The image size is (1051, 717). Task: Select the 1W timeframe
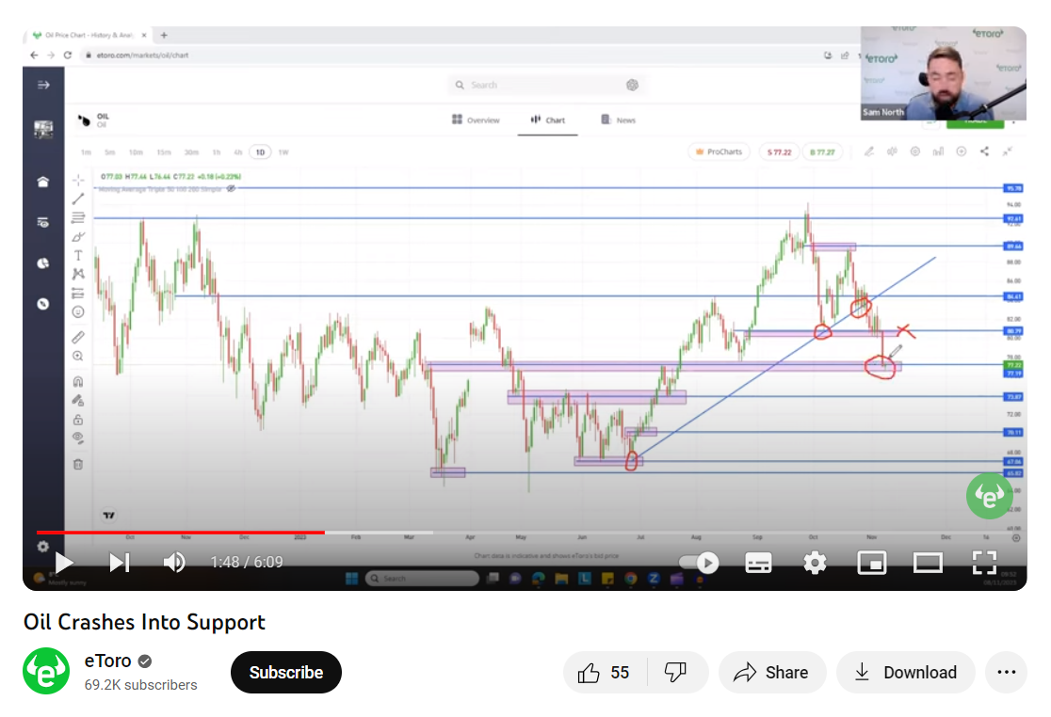pyautogui.click(x=283, y=152)
